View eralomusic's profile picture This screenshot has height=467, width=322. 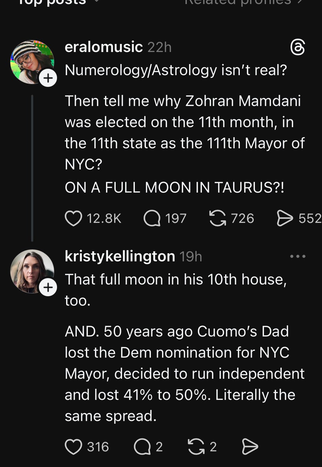(x=32, y=62)
